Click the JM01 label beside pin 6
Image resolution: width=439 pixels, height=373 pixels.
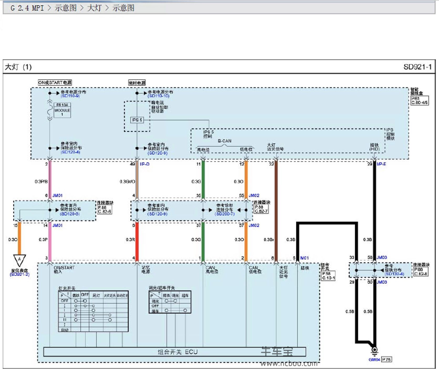pos(58,195)
